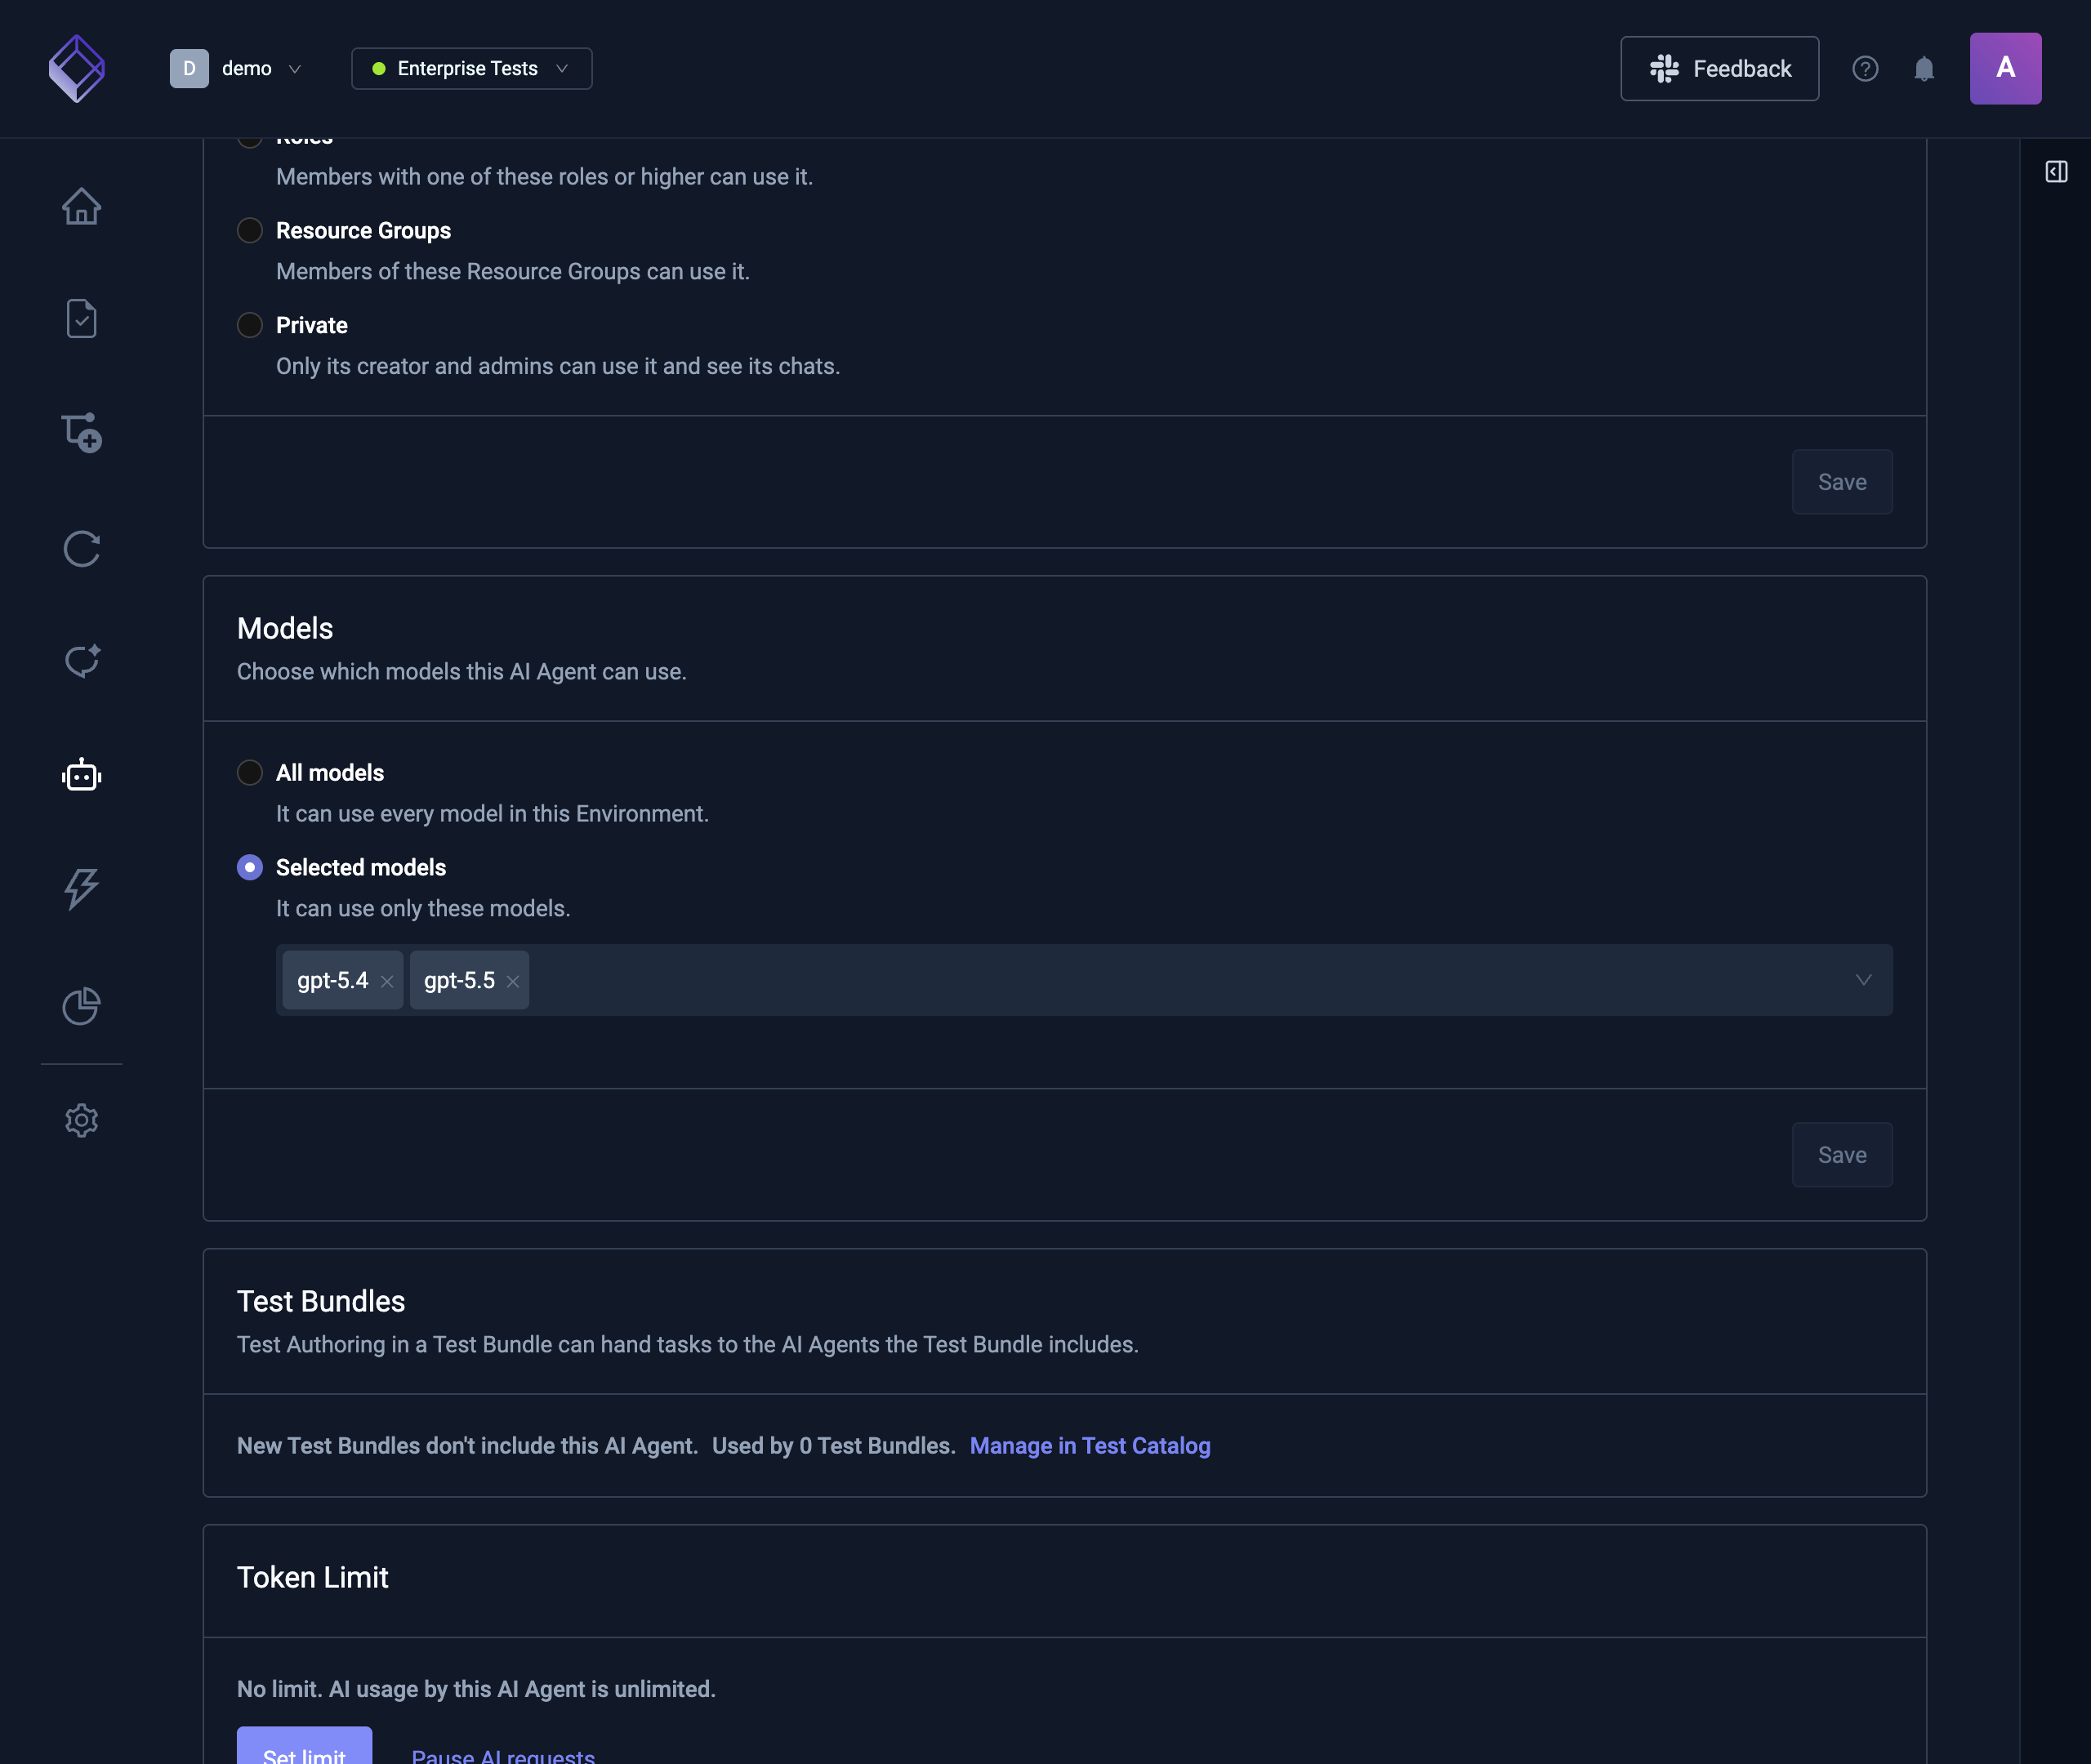The height and width of the screenshot is (1764, 2091).
Task: Follow the Manage in Test Catalog link
Action: [x=1090, y=1446]
